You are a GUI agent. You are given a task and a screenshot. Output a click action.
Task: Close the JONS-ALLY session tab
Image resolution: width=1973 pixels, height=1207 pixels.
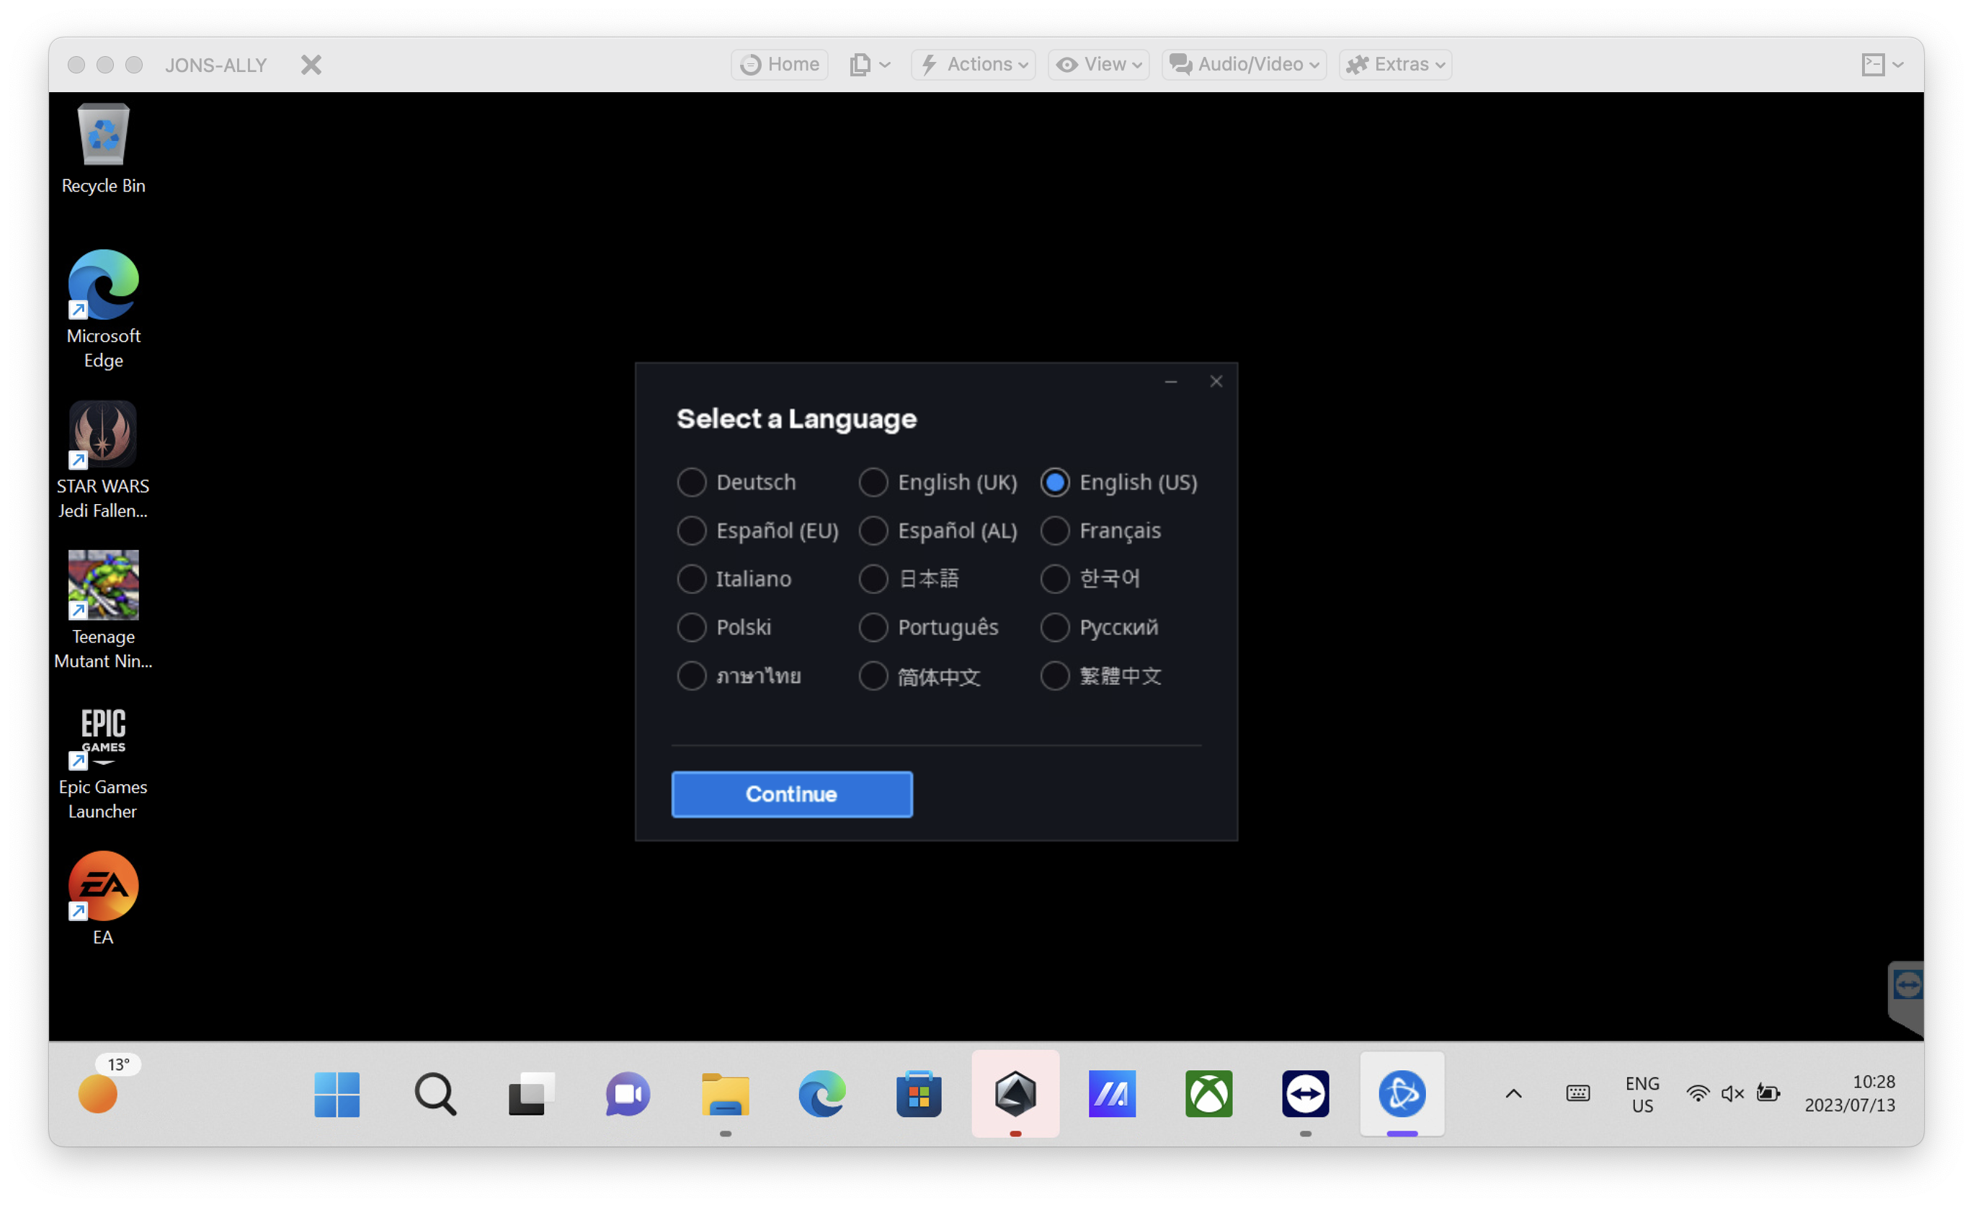tap(311, 65)
